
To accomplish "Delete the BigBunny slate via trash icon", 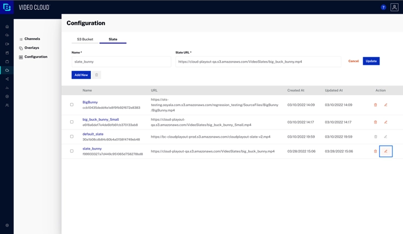I will click(x=375, y=105).
